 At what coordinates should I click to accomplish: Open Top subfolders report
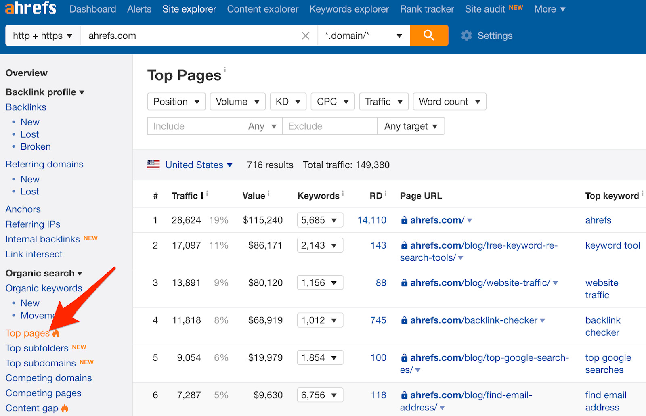(x=37, y=348)
